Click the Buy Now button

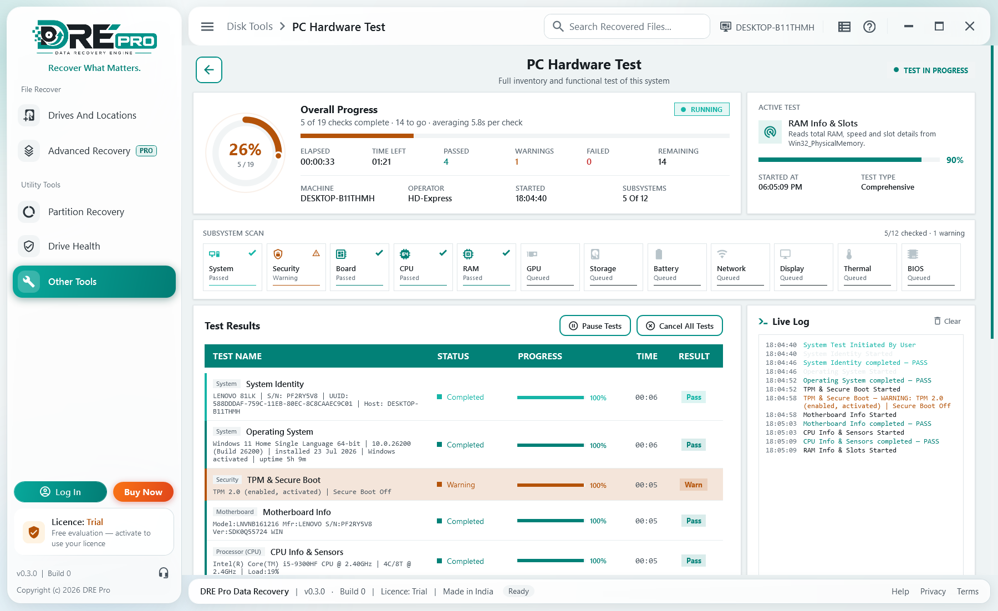tap(143, 492)
